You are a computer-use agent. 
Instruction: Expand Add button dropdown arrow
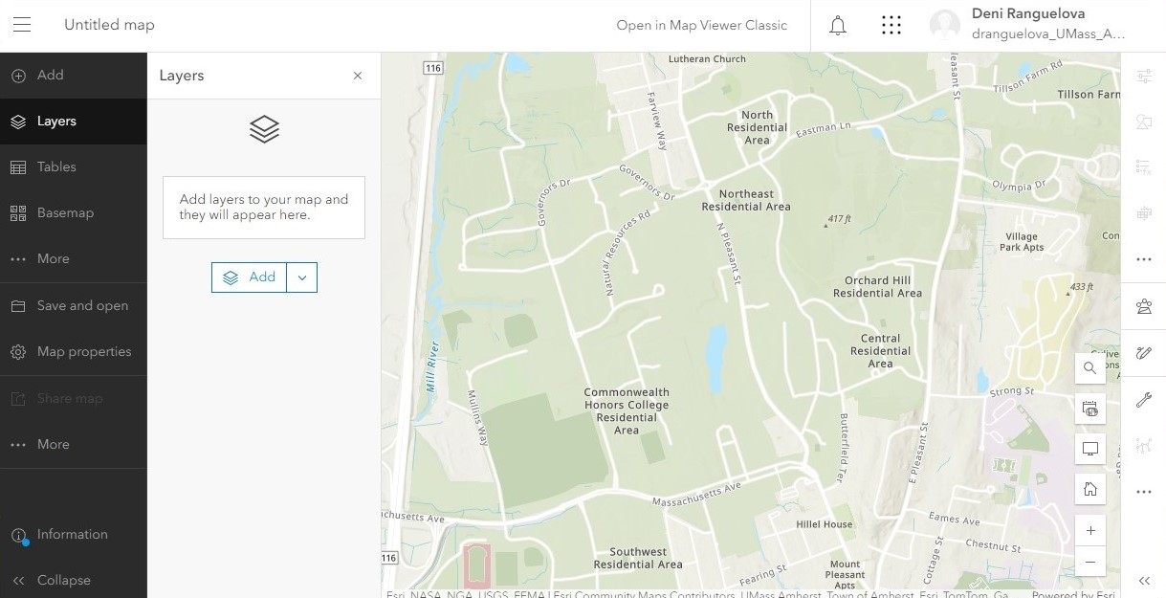[x=302, y=277]
